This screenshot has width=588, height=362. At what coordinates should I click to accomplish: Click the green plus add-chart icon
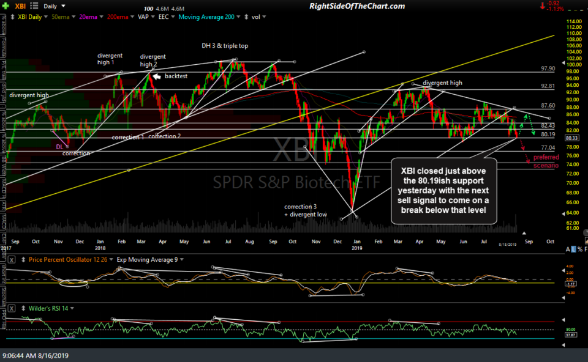pyautogui.click(x=5, y=6)
